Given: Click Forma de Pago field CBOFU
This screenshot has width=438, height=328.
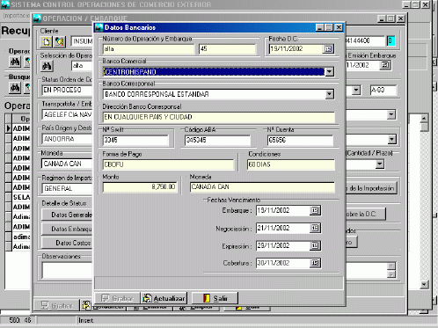Looking at the screenshot, I should click(x=168, y=164).
